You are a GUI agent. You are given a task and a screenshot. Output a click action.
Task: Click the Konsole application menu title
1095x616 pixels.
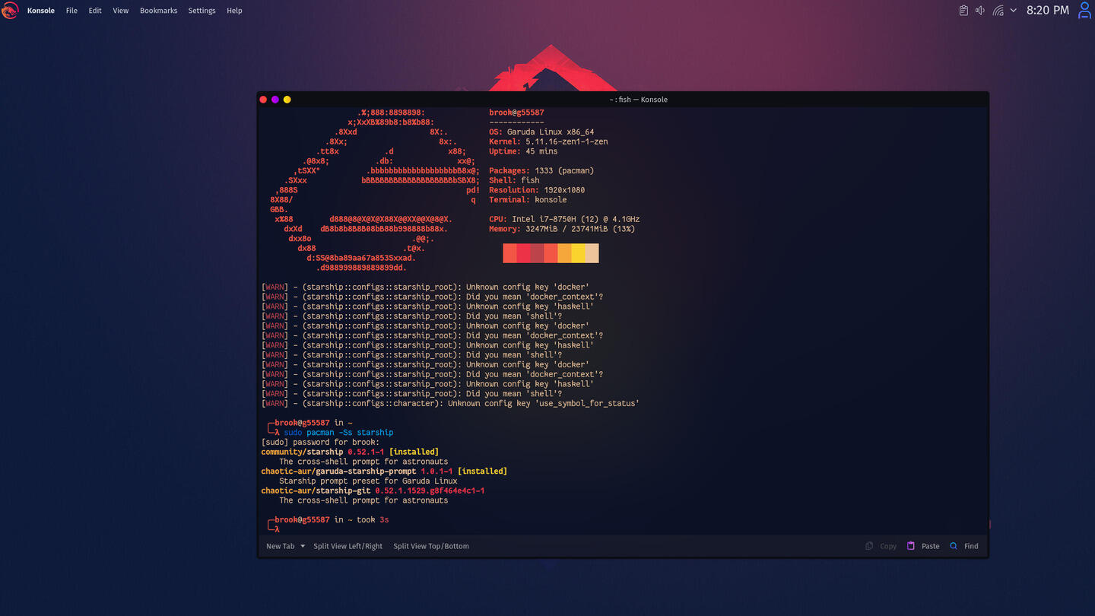point(41,11)
